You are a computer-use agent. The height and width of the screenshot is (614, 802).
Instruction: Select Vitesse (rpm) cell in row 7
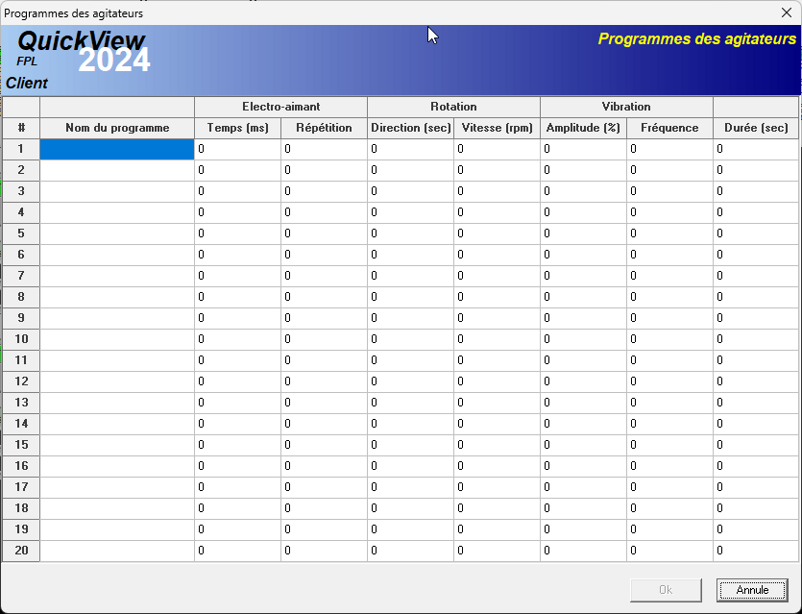click(497, 276)
